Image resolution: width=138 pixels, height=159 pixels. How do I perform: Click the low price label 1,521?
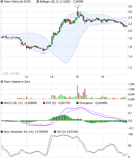[x=43, y=53]
